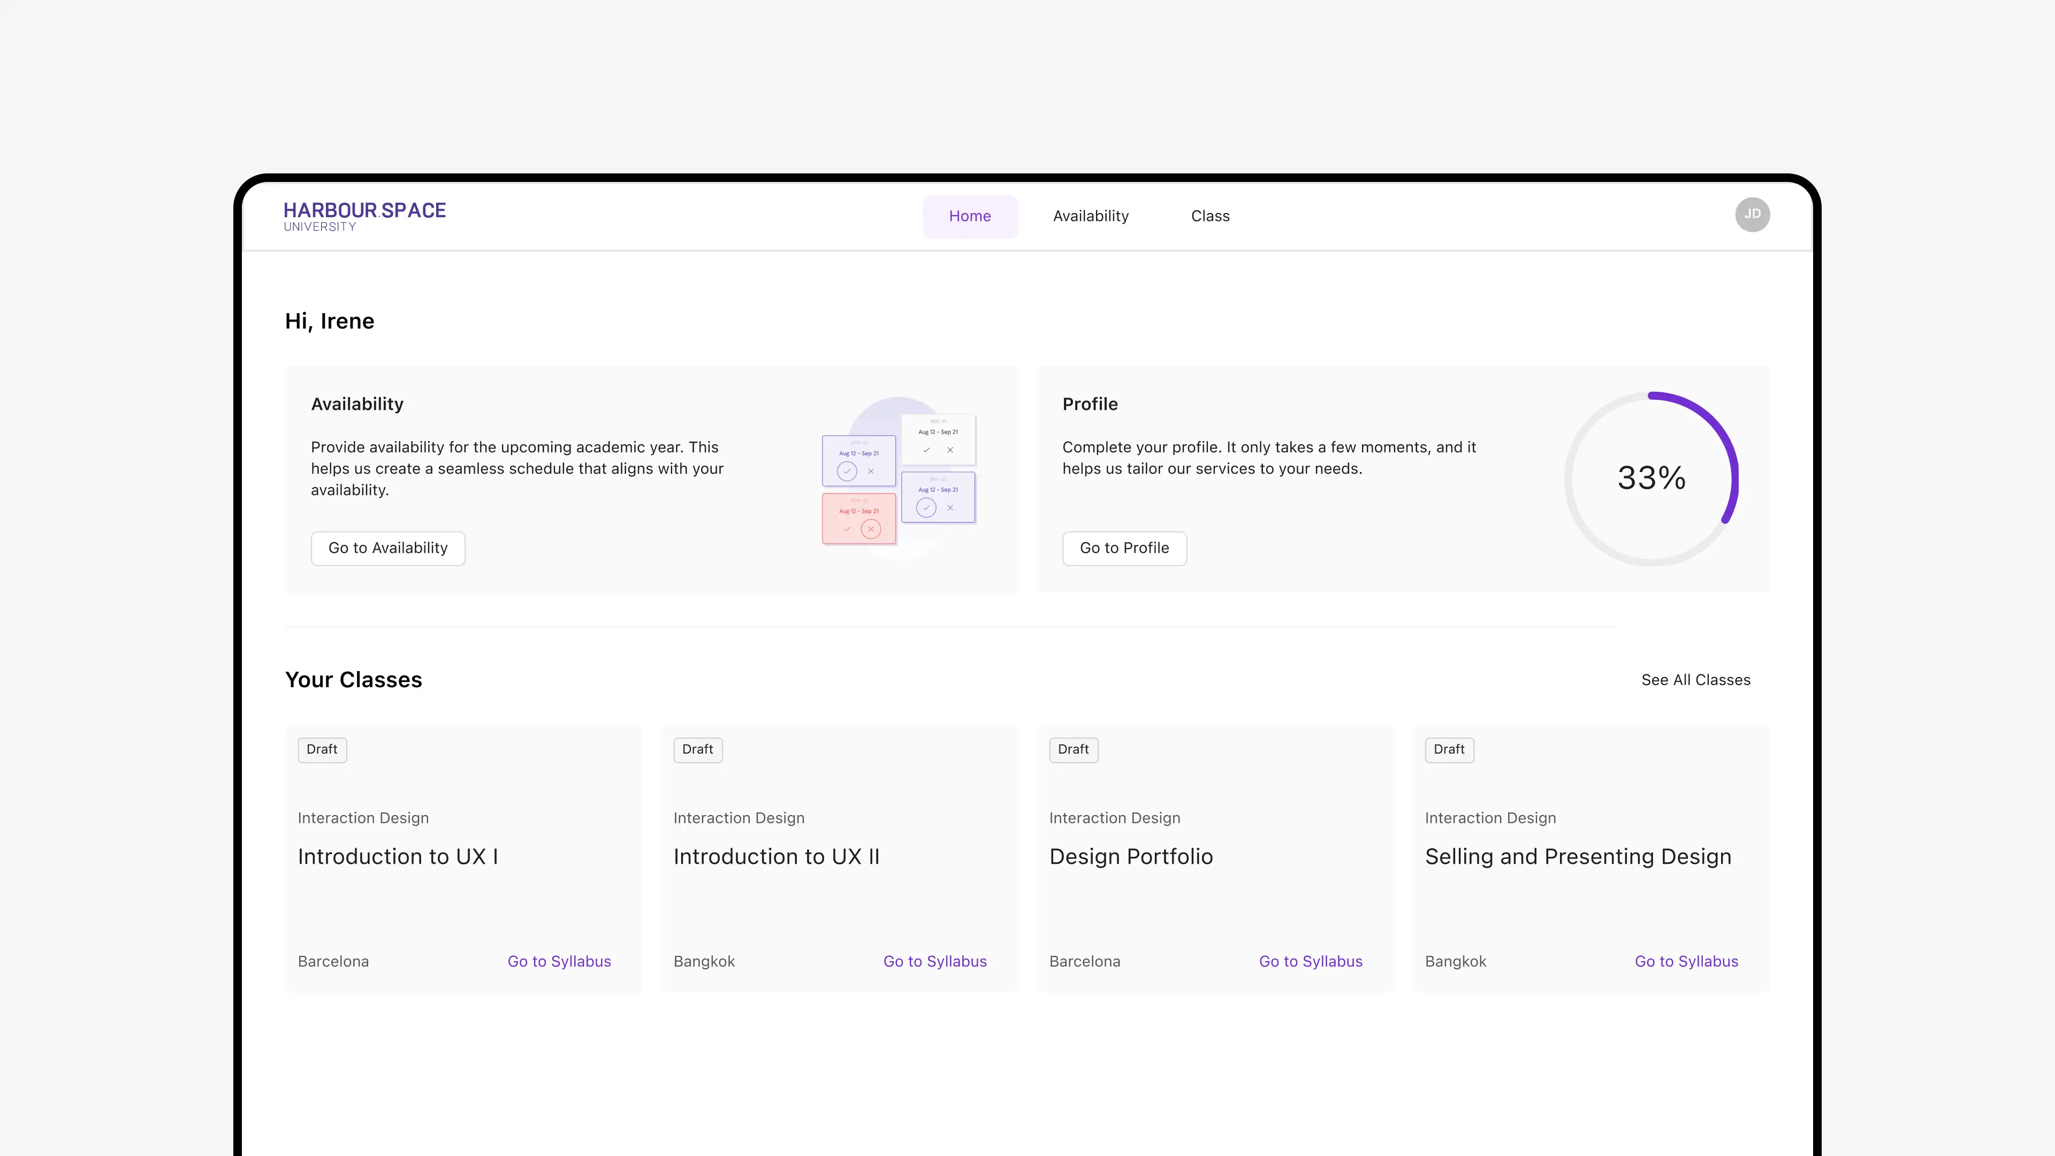
Task: Select the Design Portfolio course title
Action: click(1130, 856)
